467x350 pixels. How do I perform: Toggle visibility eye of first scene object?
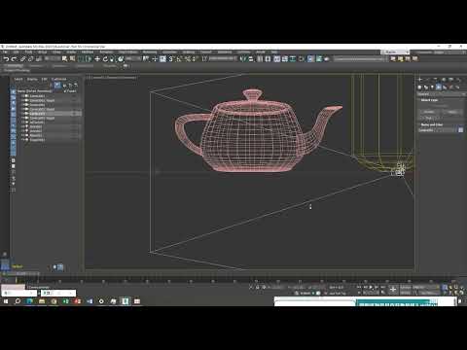click(x=26, y=96)
